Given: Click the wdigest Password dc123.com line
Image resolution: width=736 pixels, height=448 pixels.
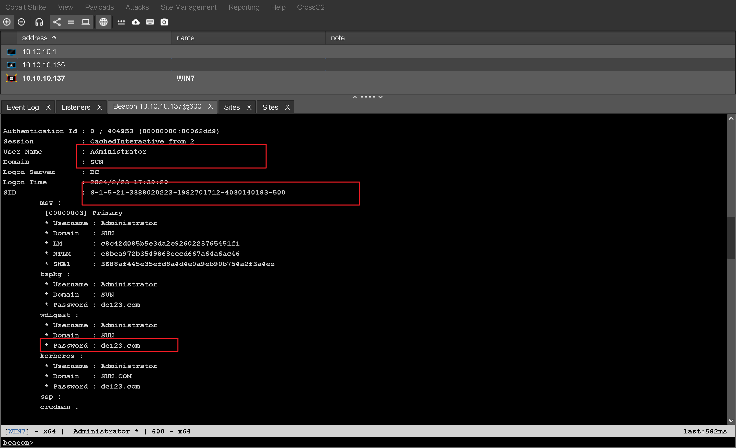Looking at the screenshot, I should click(92, 346).
